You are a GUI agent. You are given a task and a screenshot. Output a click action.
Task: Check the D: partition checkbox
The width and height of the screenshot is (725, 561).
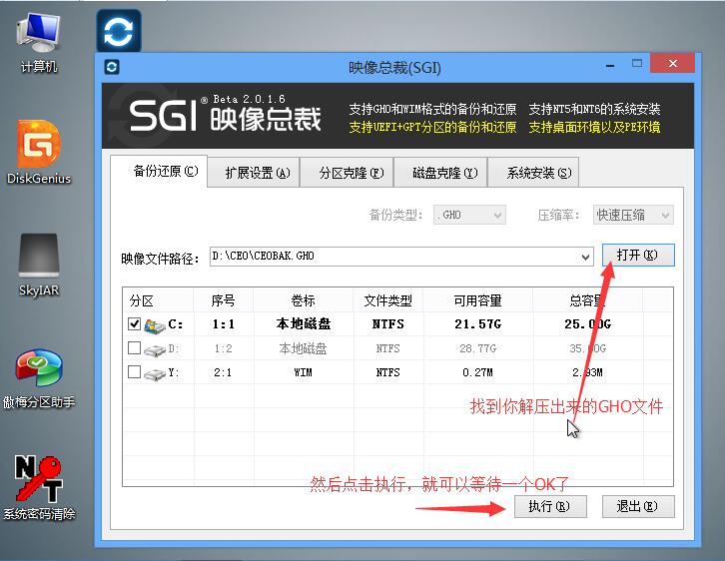pos(134,348)
